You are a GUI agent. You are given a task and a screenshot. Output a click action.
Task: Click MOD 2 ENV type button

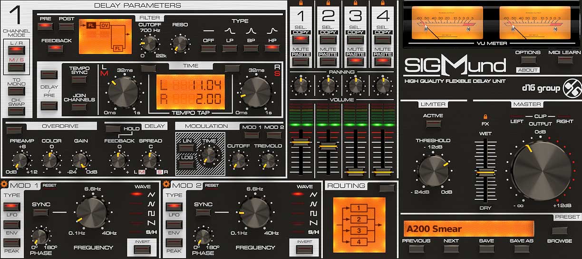[174, 224]
